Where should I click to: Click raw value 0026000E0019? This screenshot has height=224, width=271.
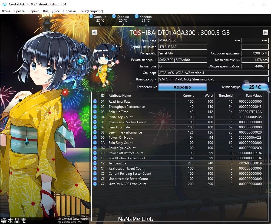pyautogui.click(x=250, y=163)
